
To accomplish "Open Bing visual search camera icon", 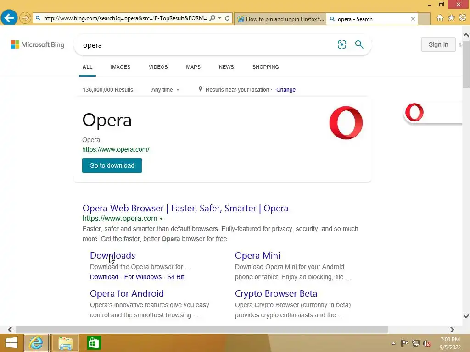I will pos(341,44).
